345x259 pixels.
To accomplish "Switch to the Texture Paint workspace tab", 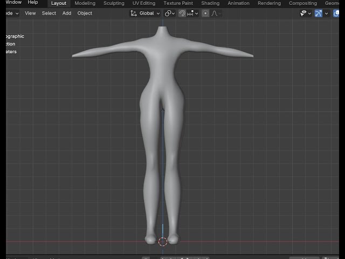I will [x=178, y=3].
